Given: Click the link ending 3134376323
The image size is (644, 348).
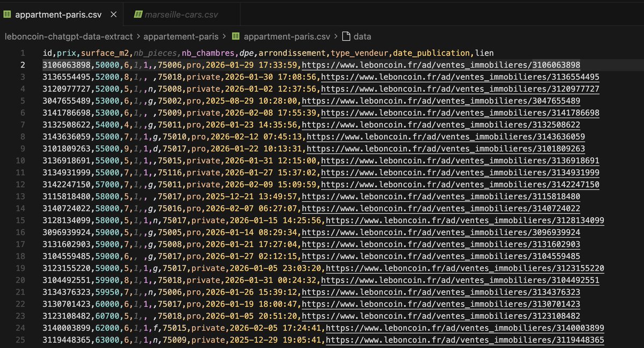Looking at the screenshot, I should click(441, 292).
